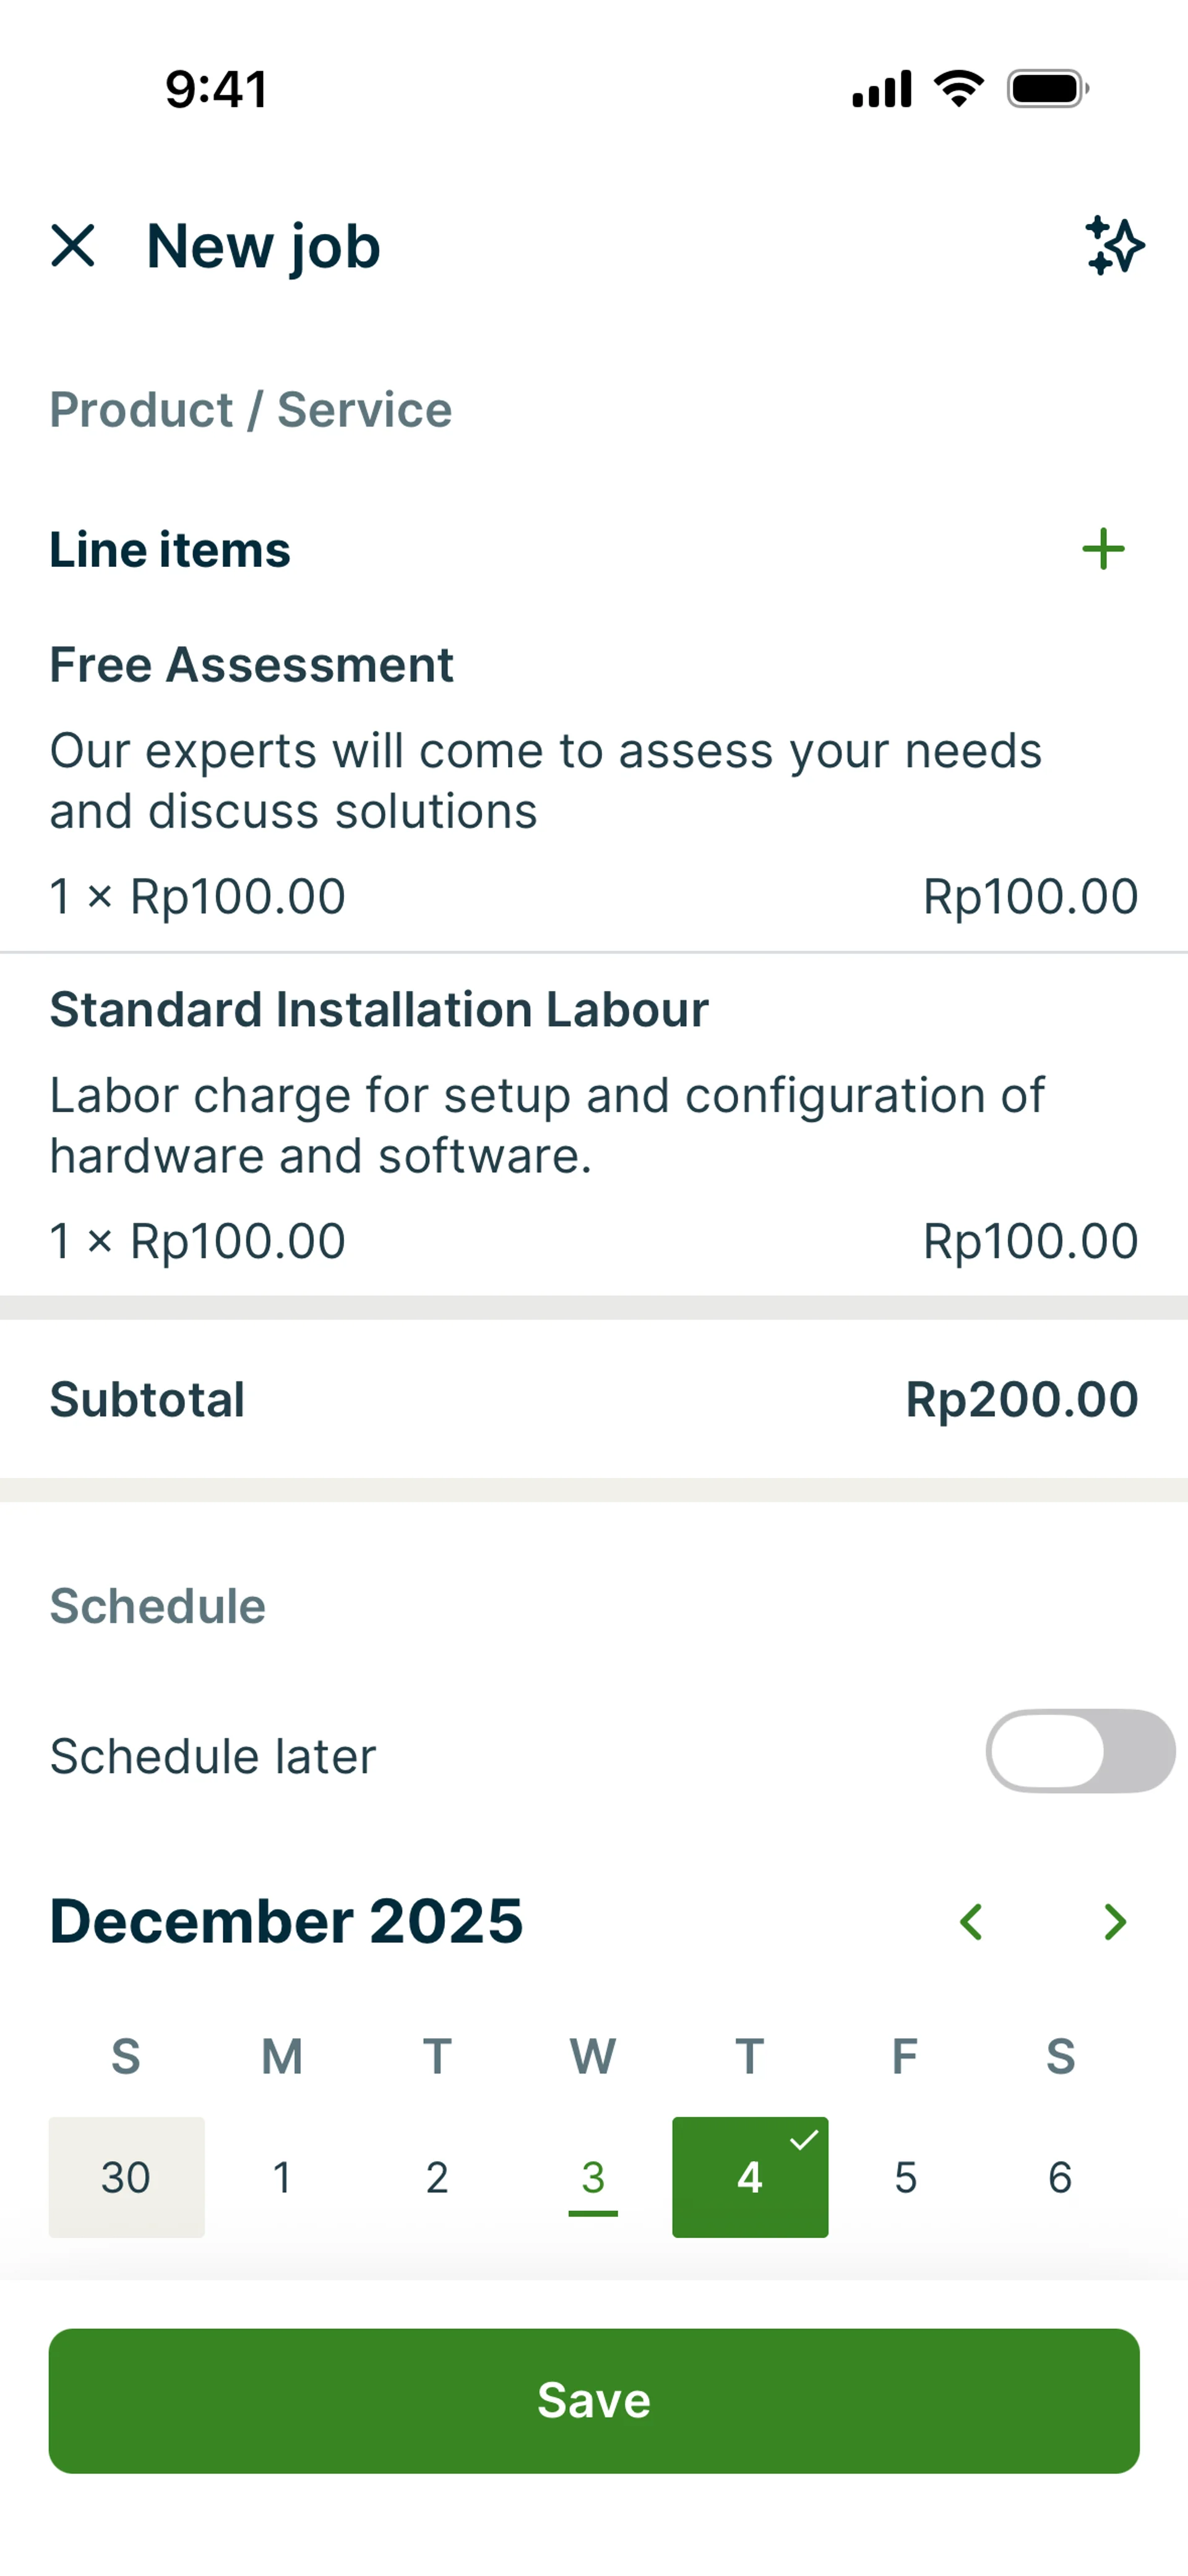Go to previous month in calendar
The height and width of the screenshot is (2576, 1188).
(x=971, y=1921)
